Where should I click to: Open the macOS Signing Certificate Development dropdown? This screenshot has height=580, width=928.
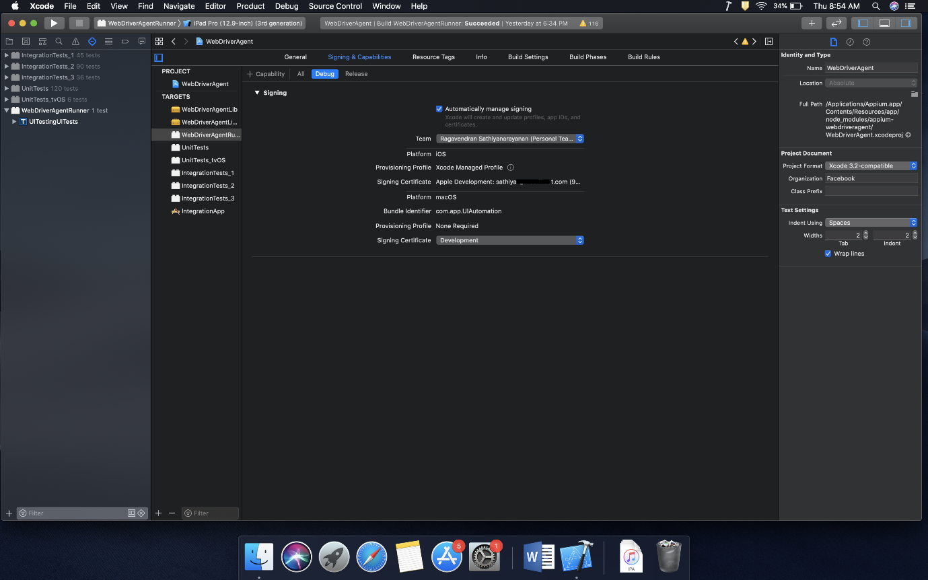coord(510,240)
